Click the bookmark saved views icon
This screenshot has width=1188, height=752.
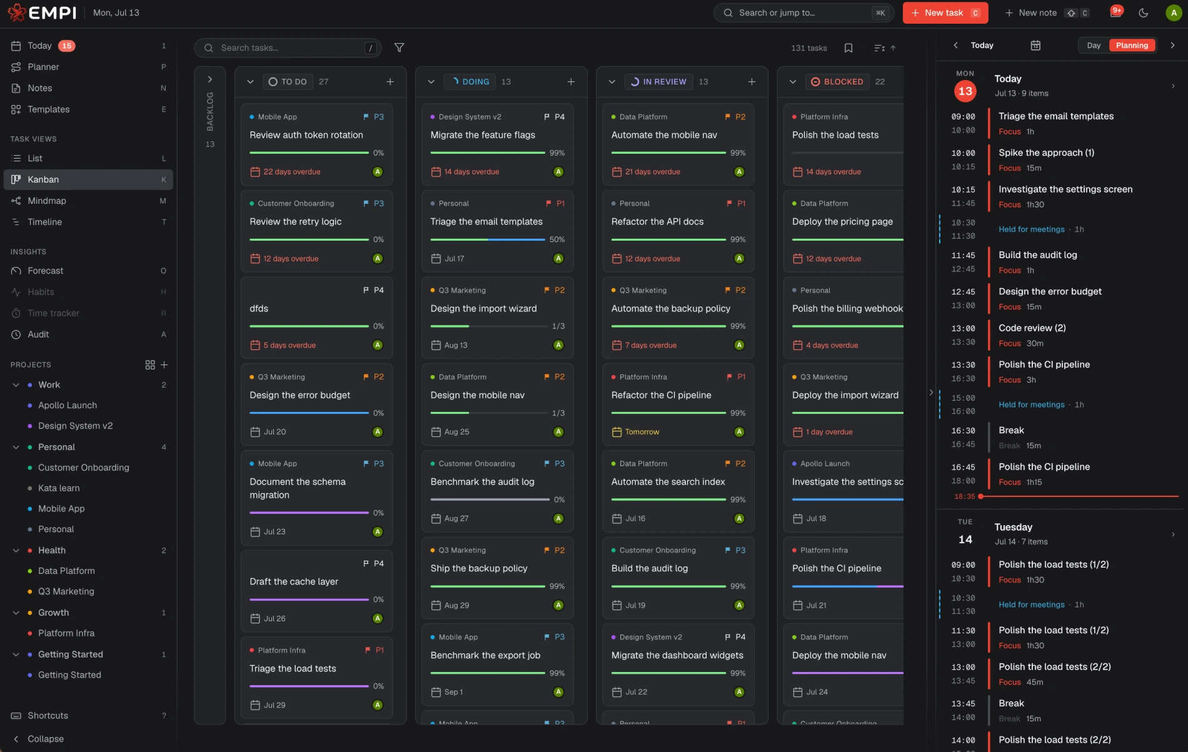(x=848, y=48)
